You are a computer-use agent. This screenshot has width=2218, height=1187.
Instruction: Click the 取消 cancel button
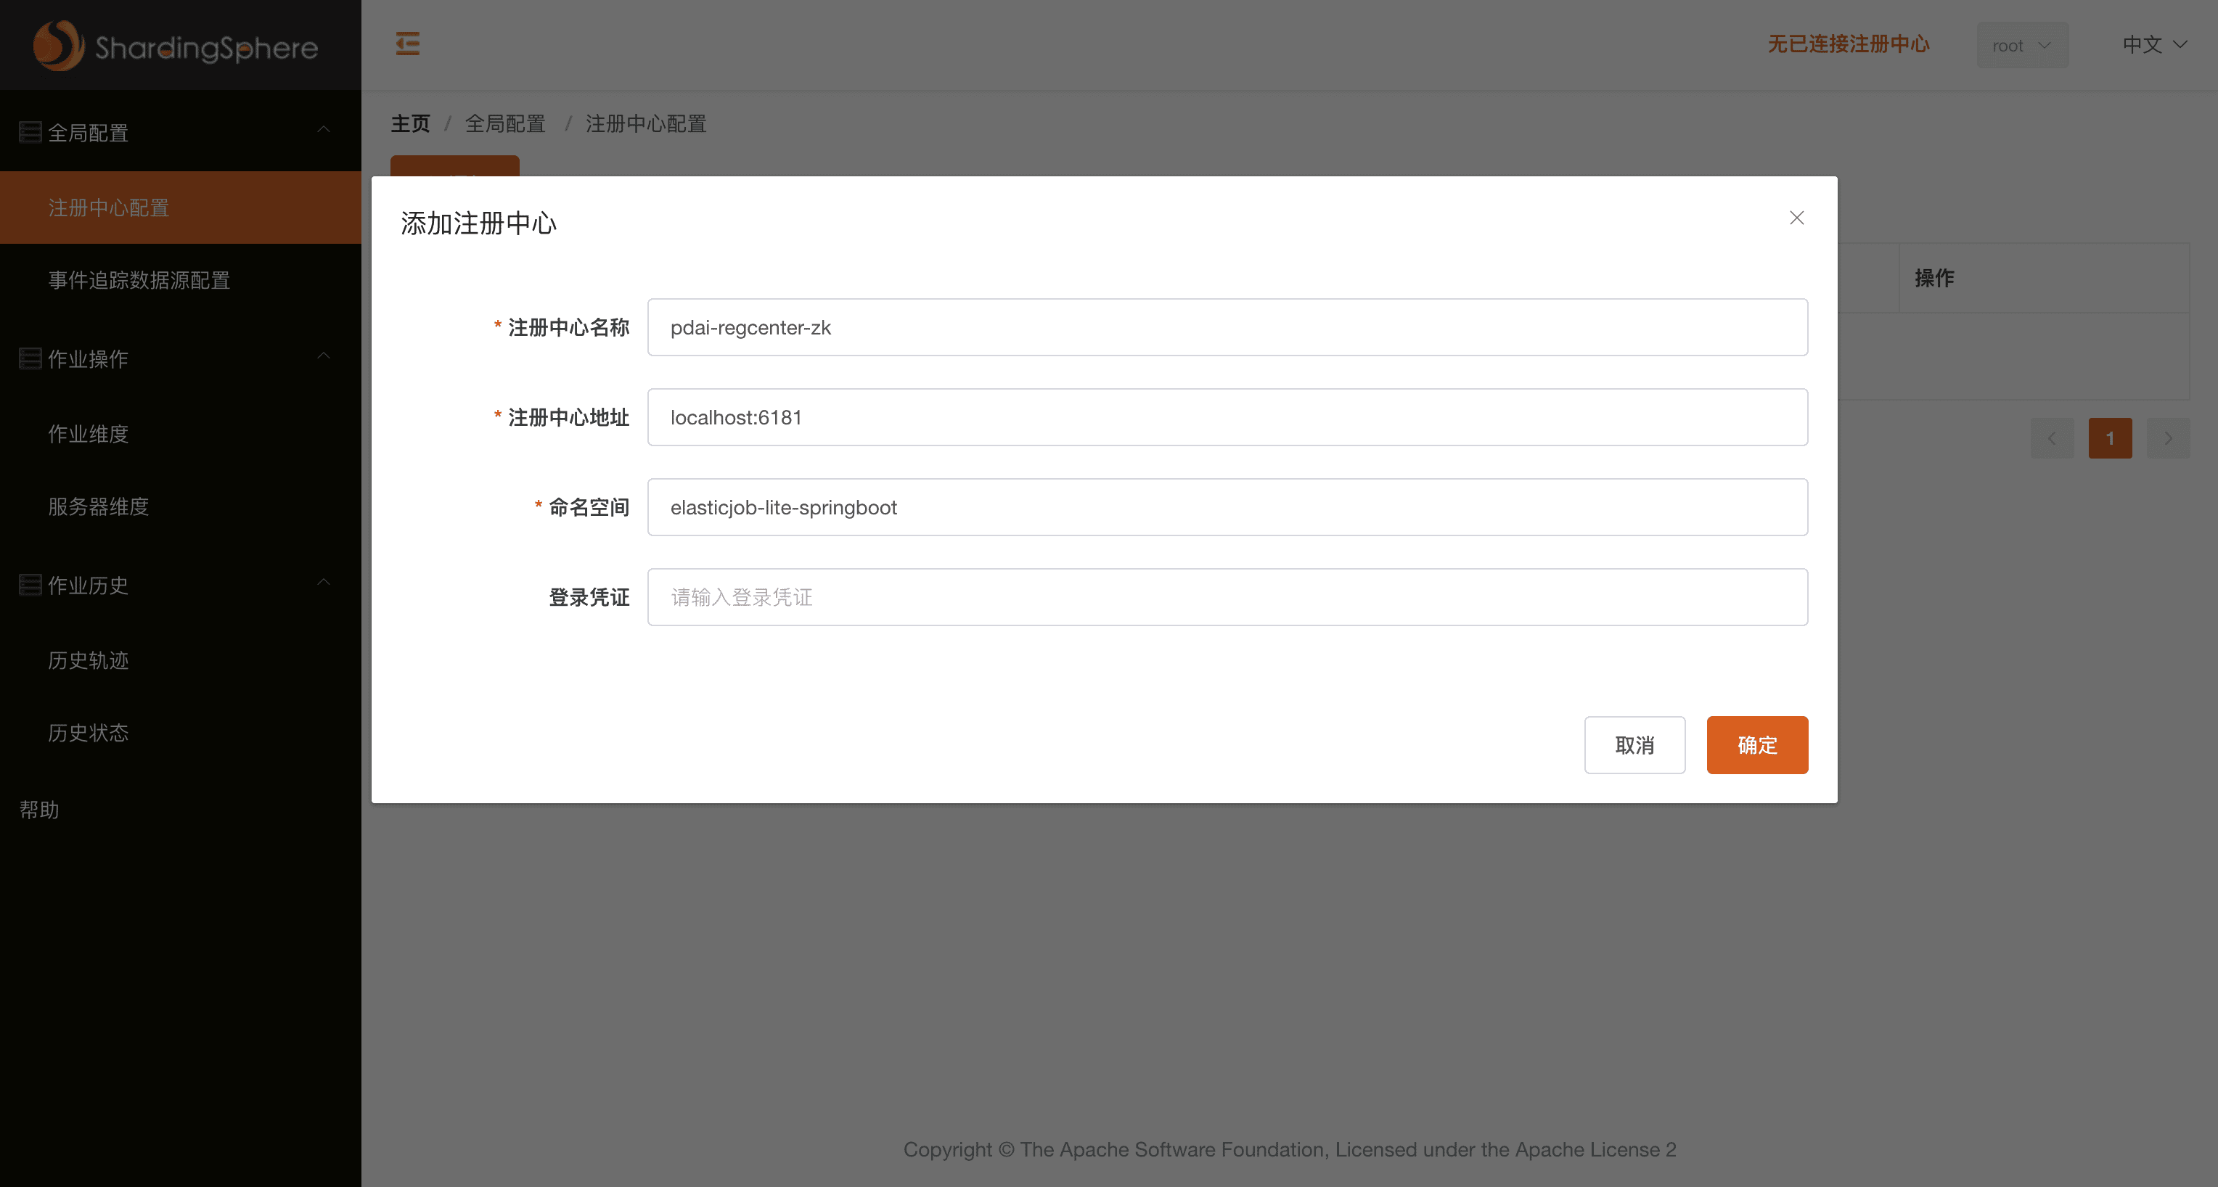coord(1633,744)
